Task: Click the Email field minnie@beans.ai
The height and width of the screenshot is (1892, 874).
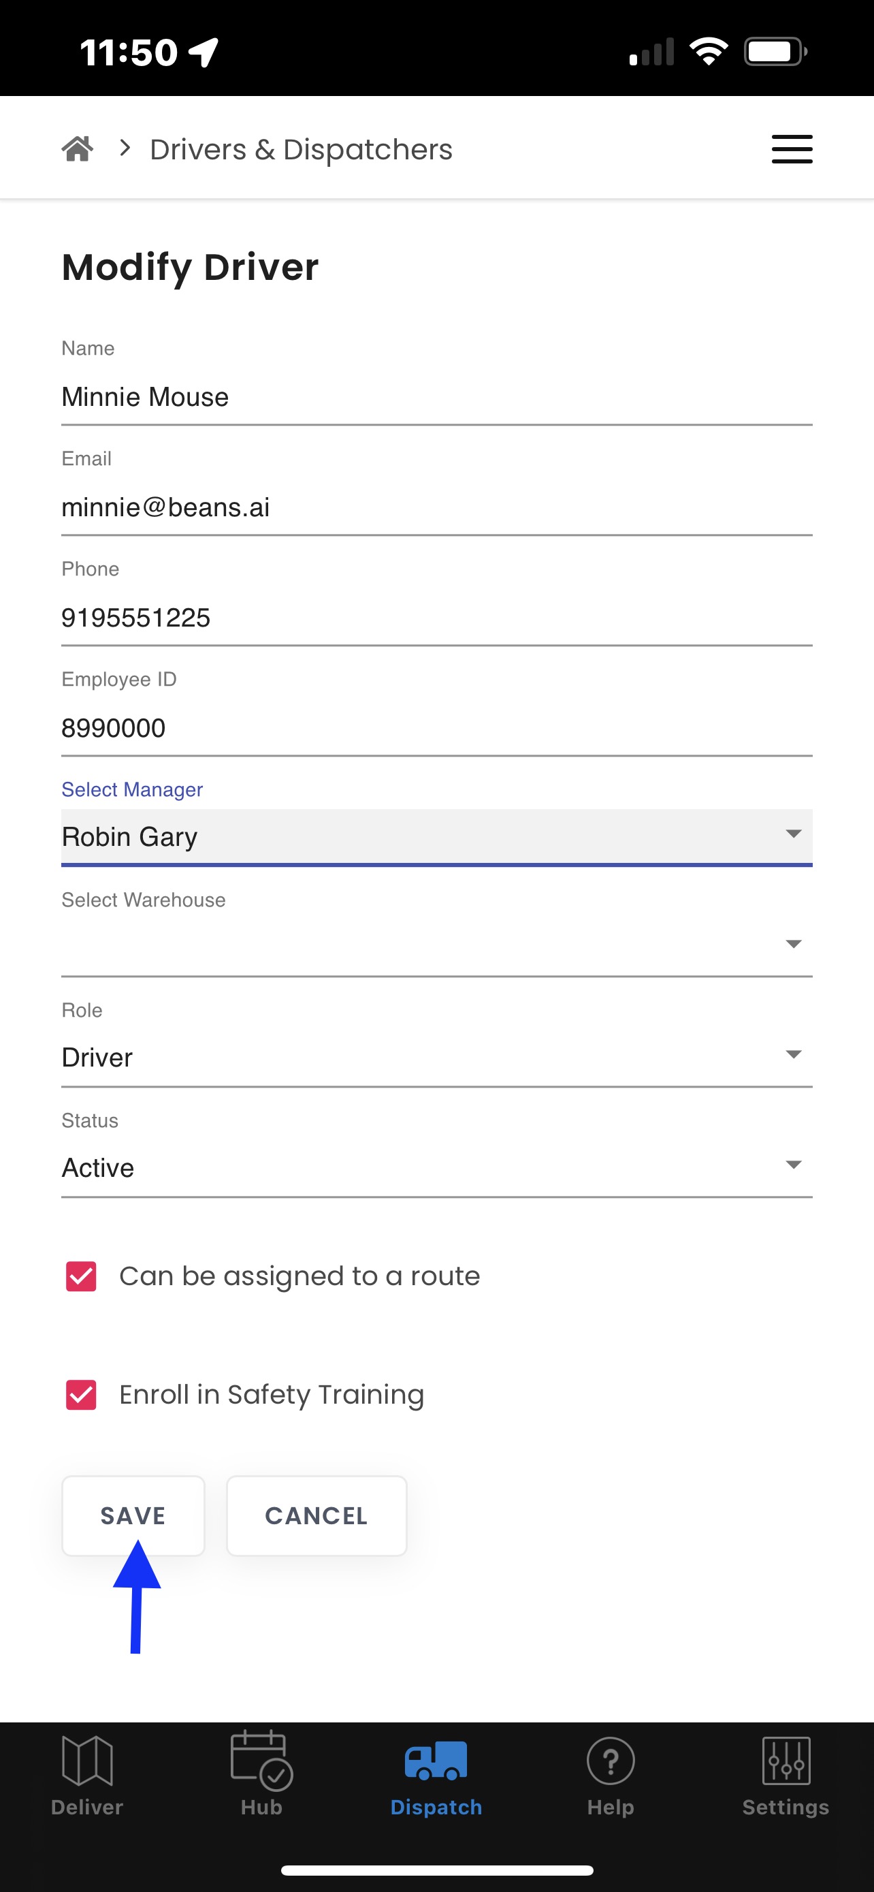Action: (x=436, y=507)
